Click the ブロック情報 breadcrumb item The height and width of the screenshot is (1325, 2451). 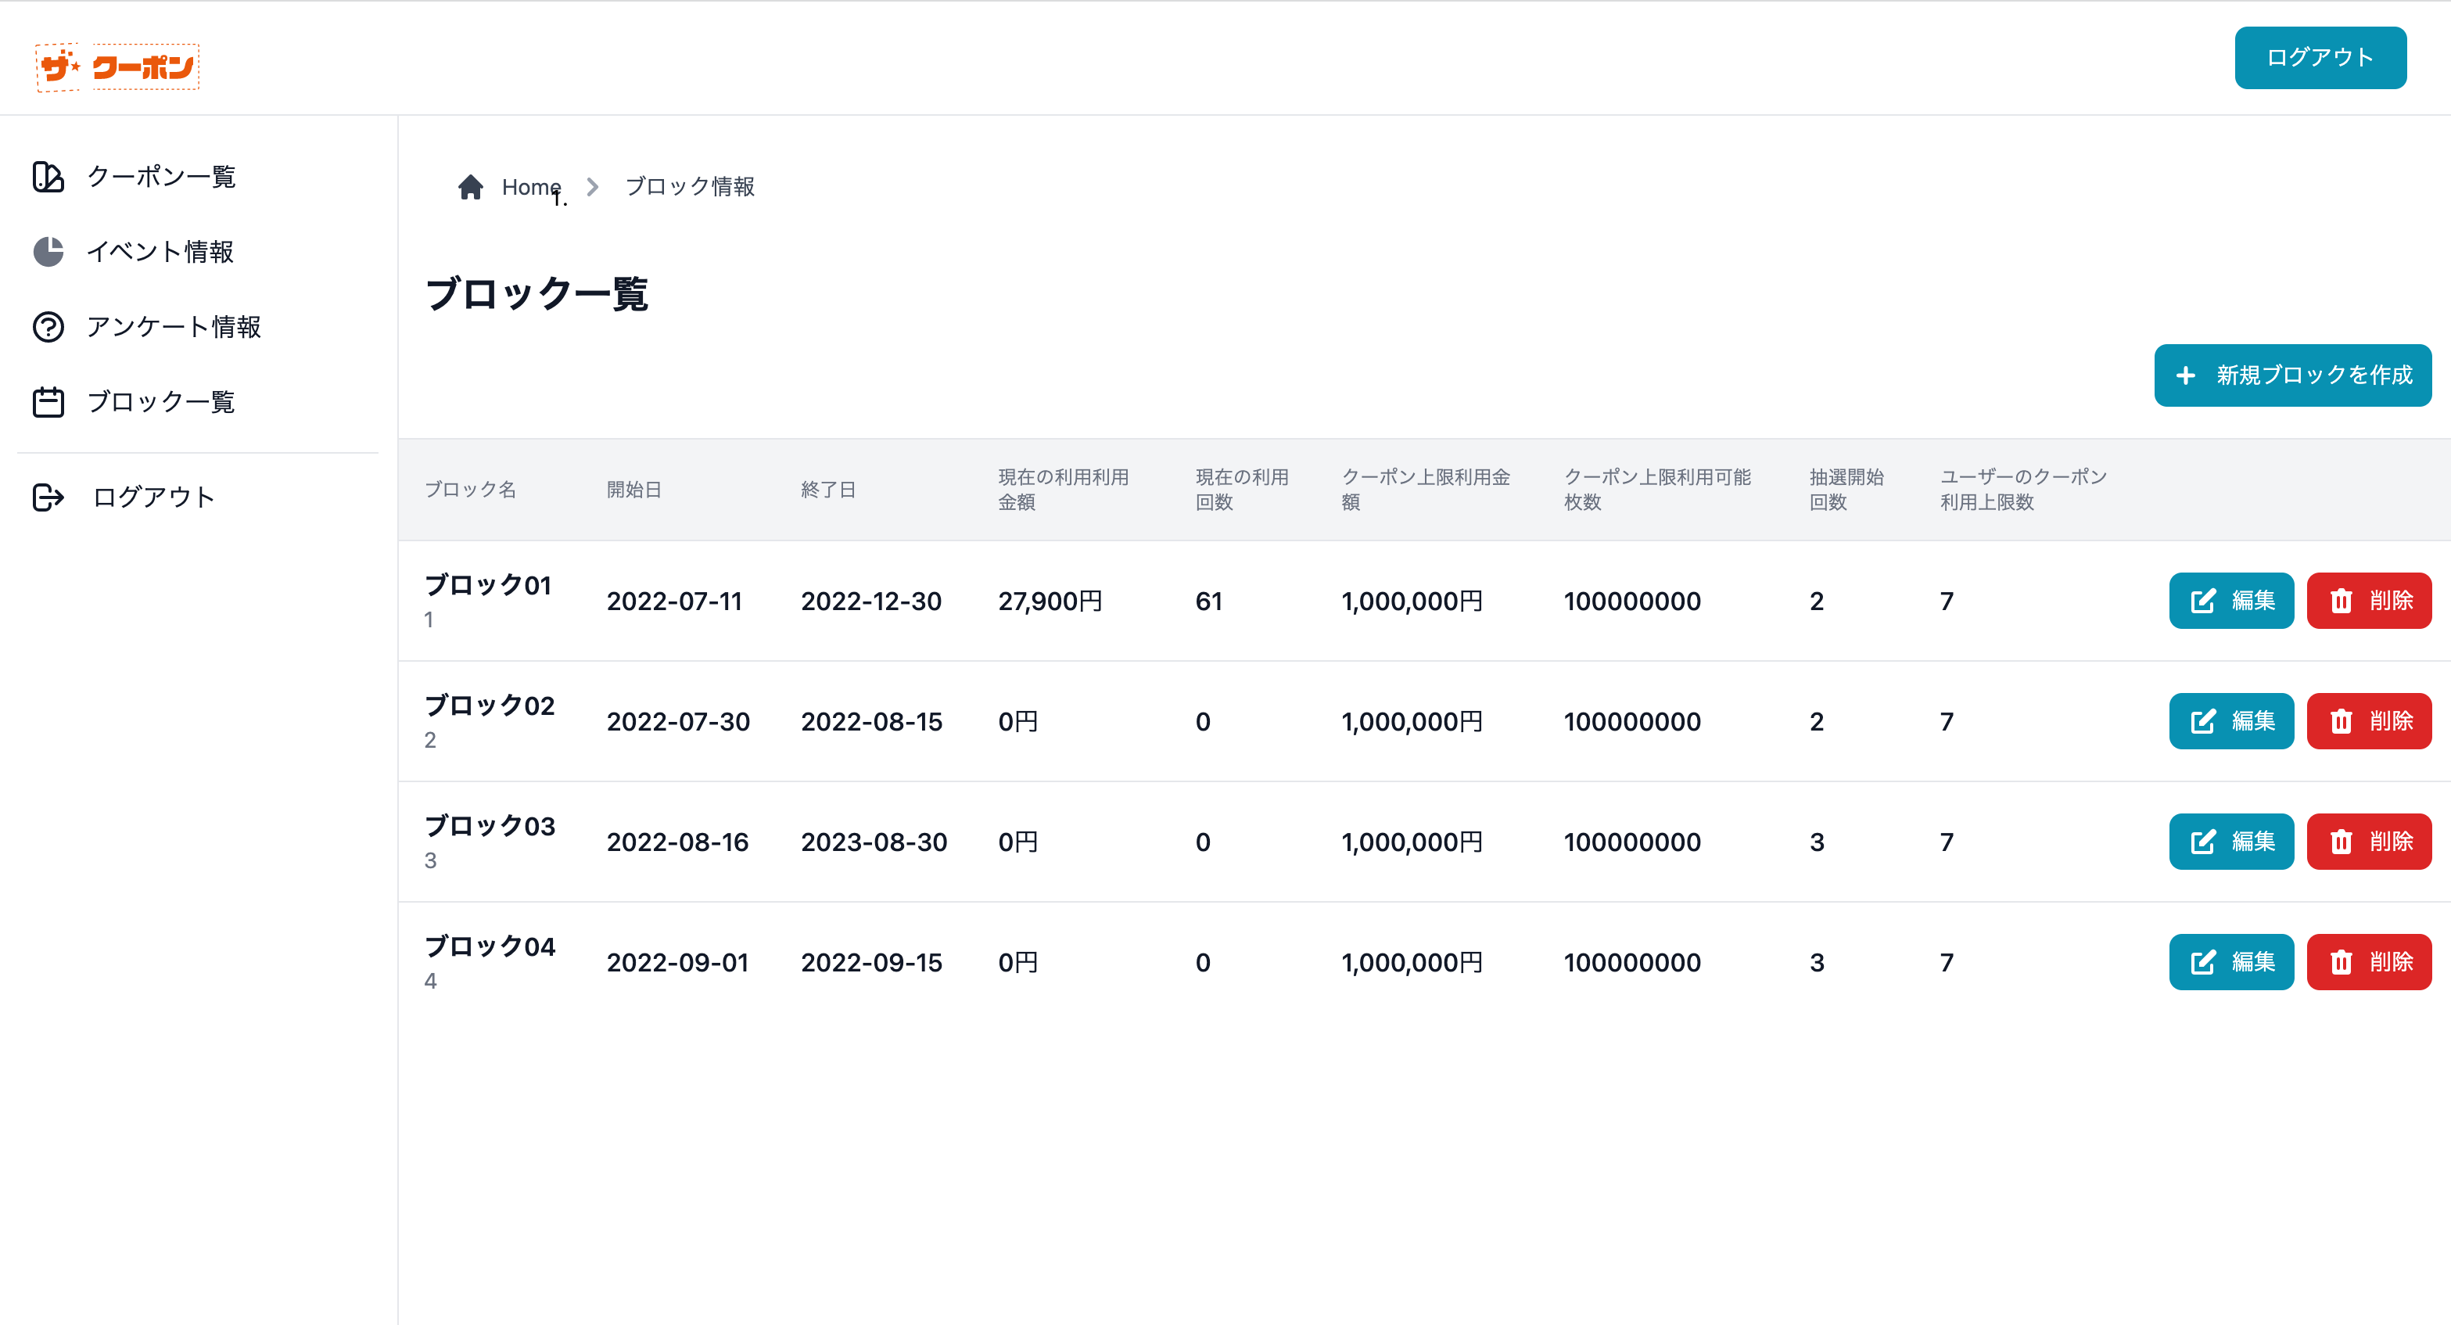(690, 188)
